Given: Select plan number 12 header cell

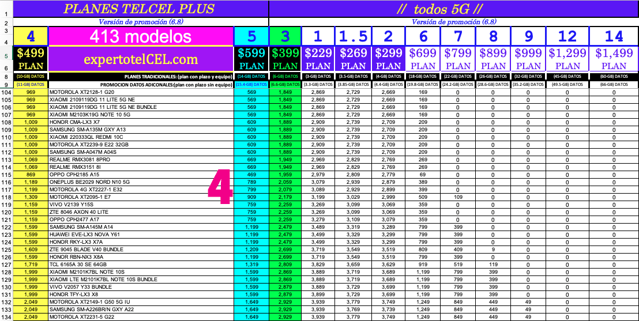Looking at the screenshot, I should 567,36.
